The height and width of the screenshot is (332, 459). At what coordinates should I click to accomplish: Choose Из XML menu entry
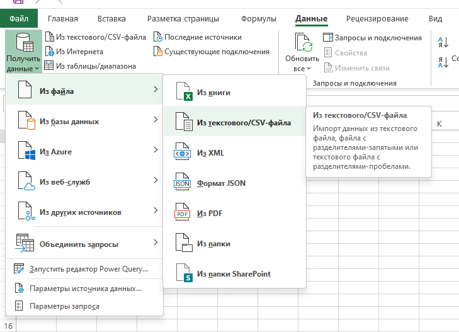[x=234, y=152]
